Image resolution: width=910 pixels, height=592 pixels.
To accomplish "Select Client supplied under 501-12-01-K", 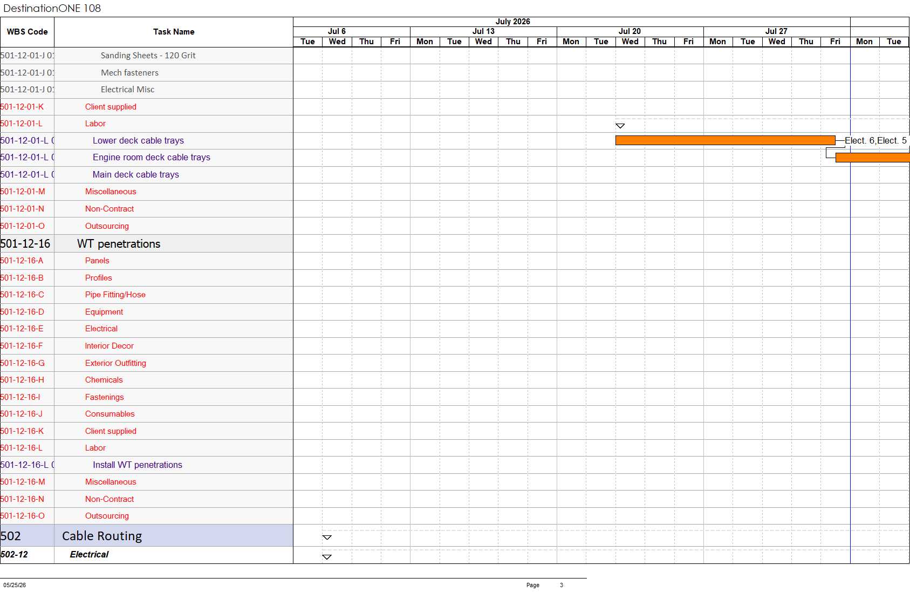I will tap(111, 107).
